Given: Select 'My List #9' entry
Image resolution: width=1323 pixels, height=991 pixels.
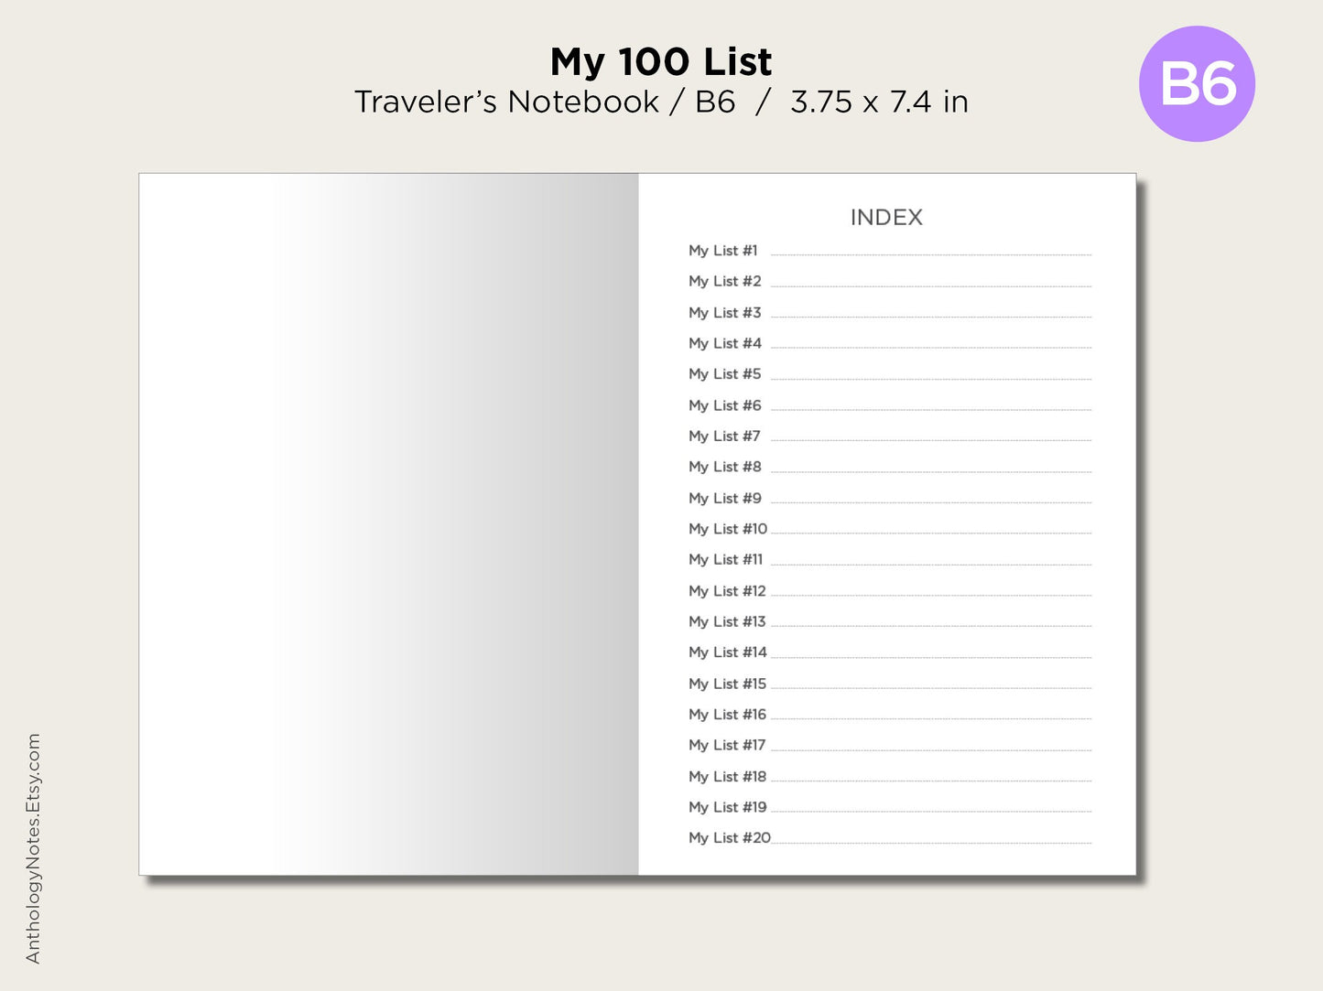Looking at the screenshot, I should 725,499.
